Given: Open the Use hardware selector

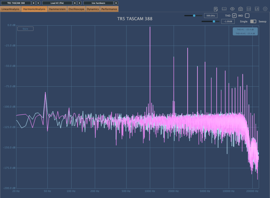Looking at the screenshot, I should coord(98,3).
